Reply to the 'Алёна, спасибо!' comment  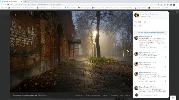152,67
